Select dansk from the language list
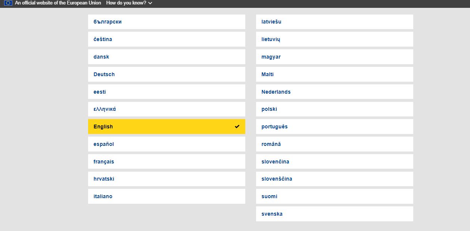Viewport: 470px width, 231px height. (166, 57)
